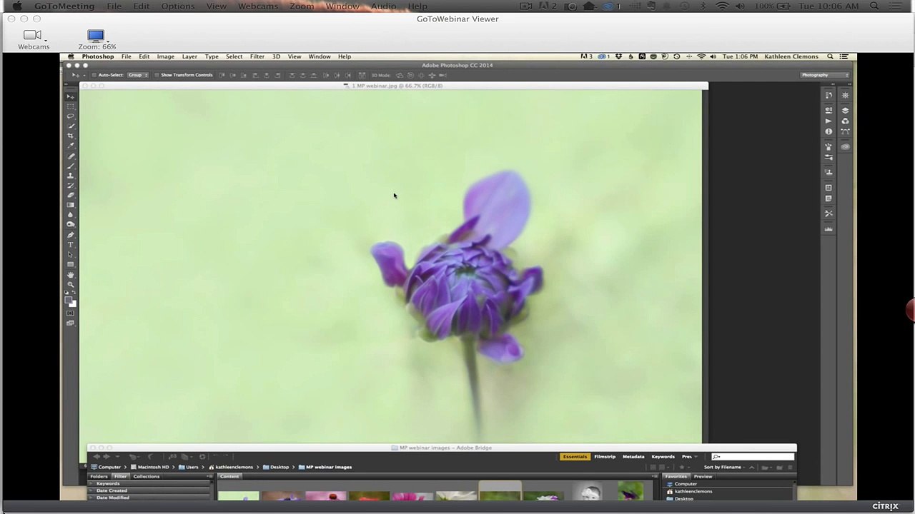Open Photoshop's Image menu
Image resolution: width=915 pixels, height=514 pixels.
(x=165, y=56)
